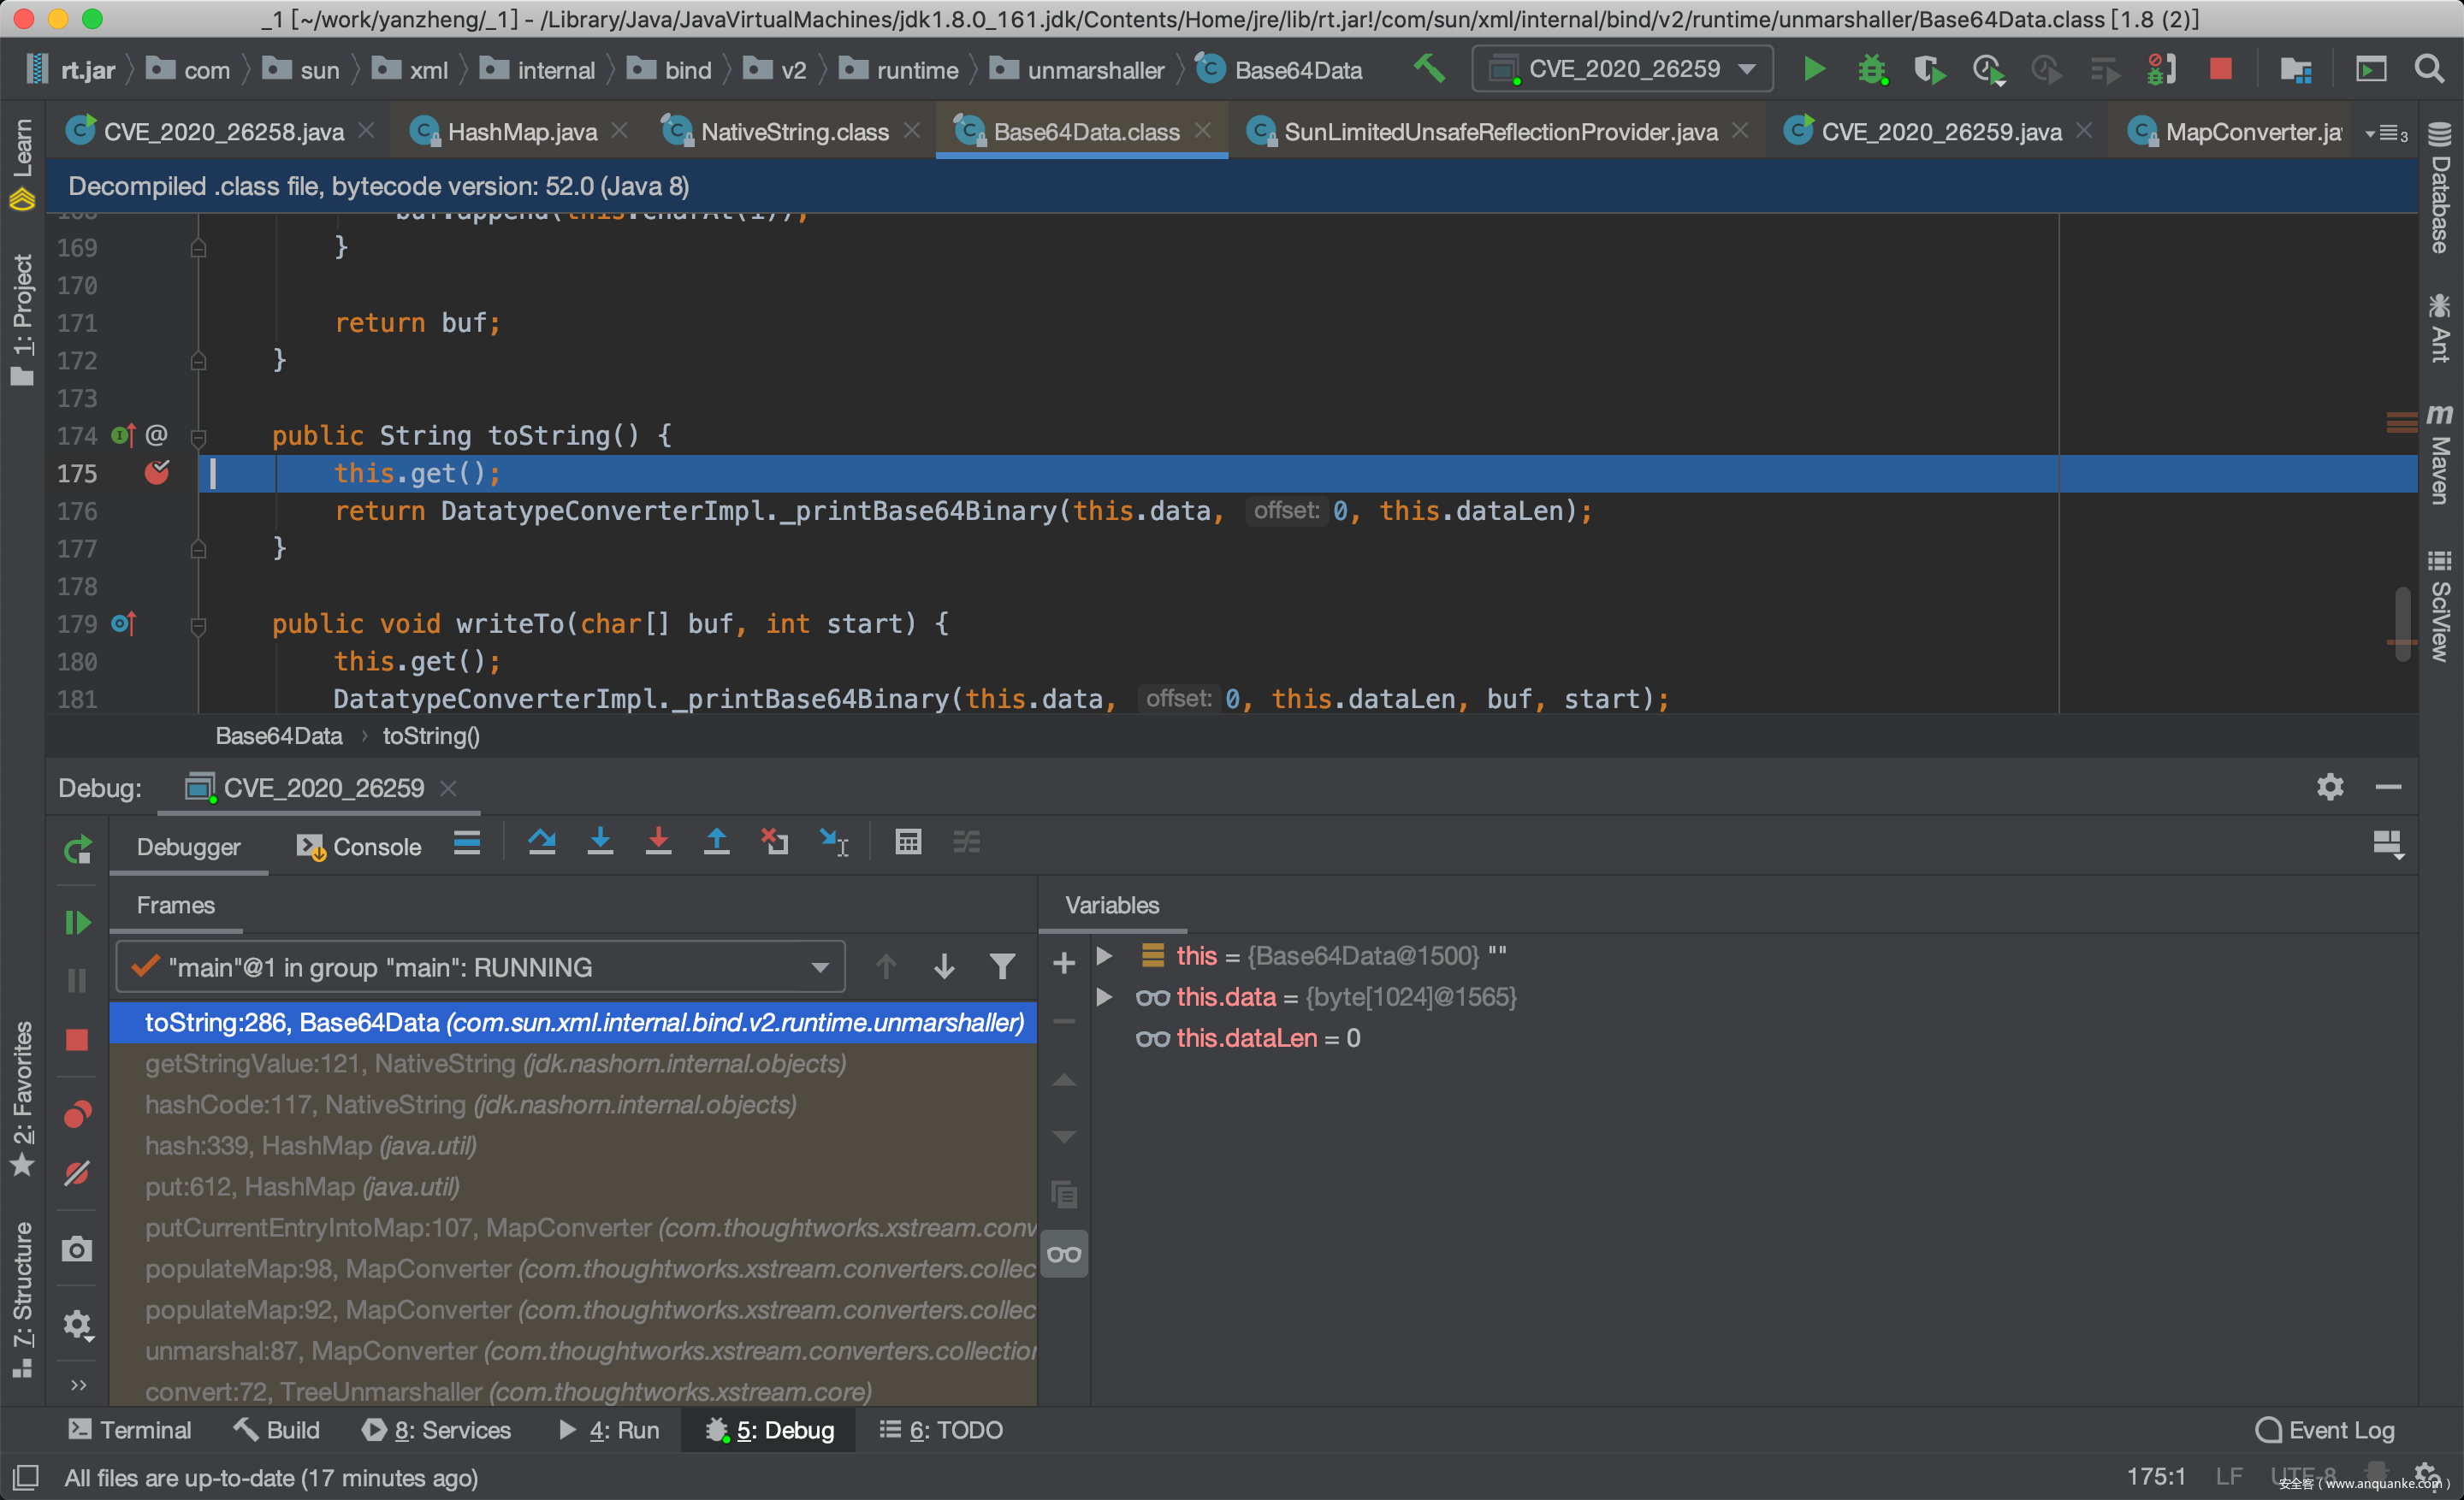
Task: Click the camera thread dump icon
Action: click(77, 1249)
